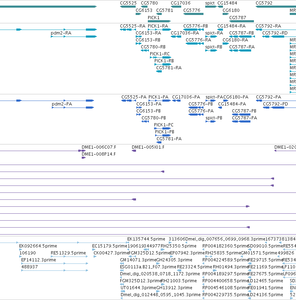Click the PICK1-RC transcript label
The height and width of the screenshot is (300, 296).
tap(160, 54)
